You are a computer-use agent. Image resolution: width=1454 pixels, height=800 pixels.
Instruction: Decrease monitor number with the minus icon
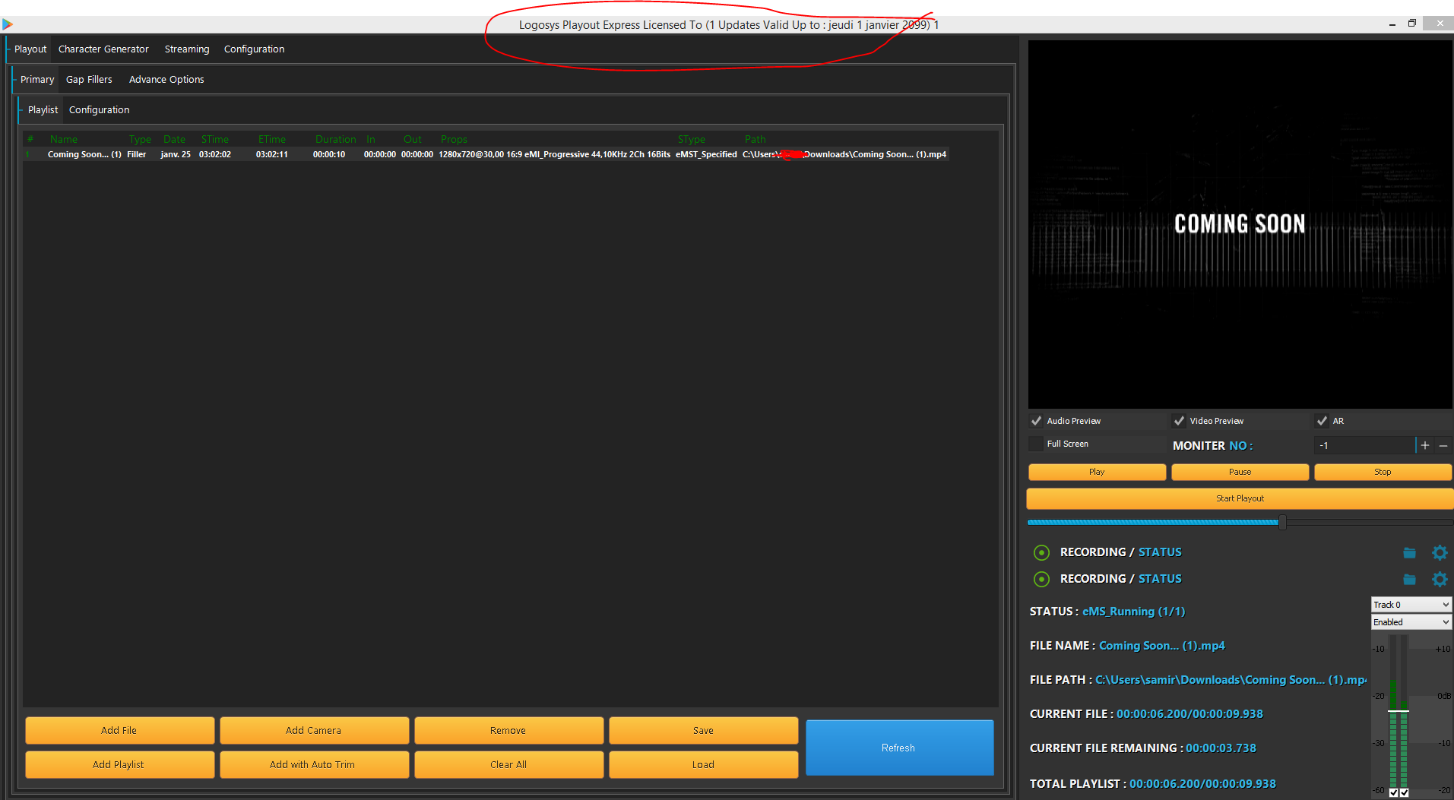[x=1443, y=446]
